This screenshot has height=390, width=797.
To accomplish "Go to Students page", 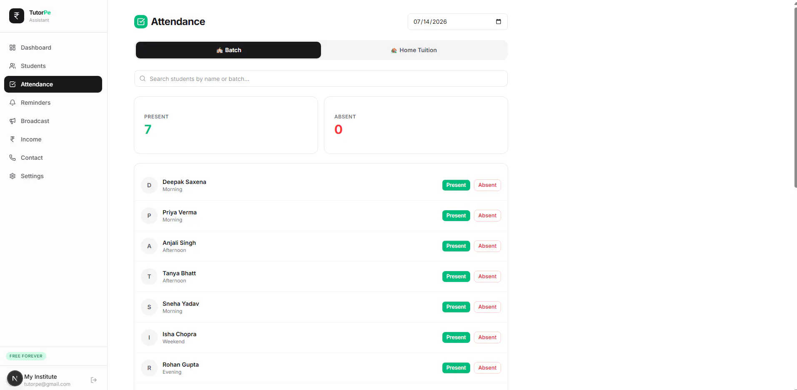I will point(53,66).
